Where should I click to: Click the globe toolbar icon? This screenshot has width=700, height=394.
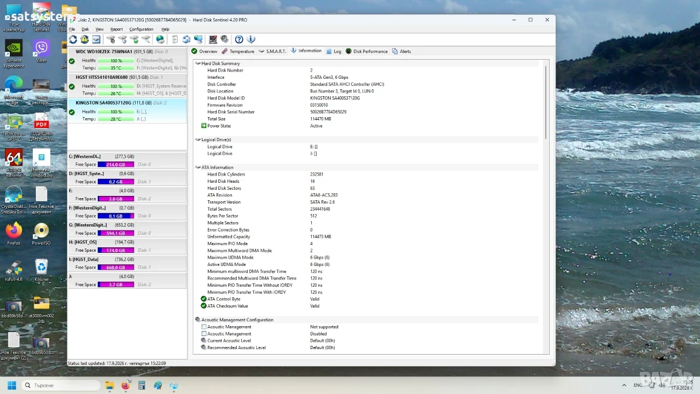160,39
